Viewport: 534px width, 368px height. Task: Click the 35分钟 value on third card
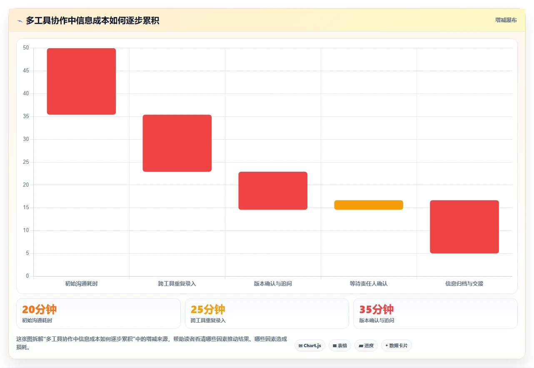(x=376, y=309)
